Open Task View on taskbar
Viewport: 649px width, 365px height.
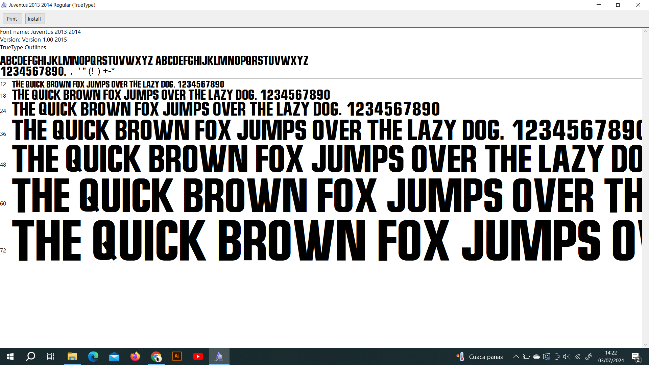tap(51, 357)
